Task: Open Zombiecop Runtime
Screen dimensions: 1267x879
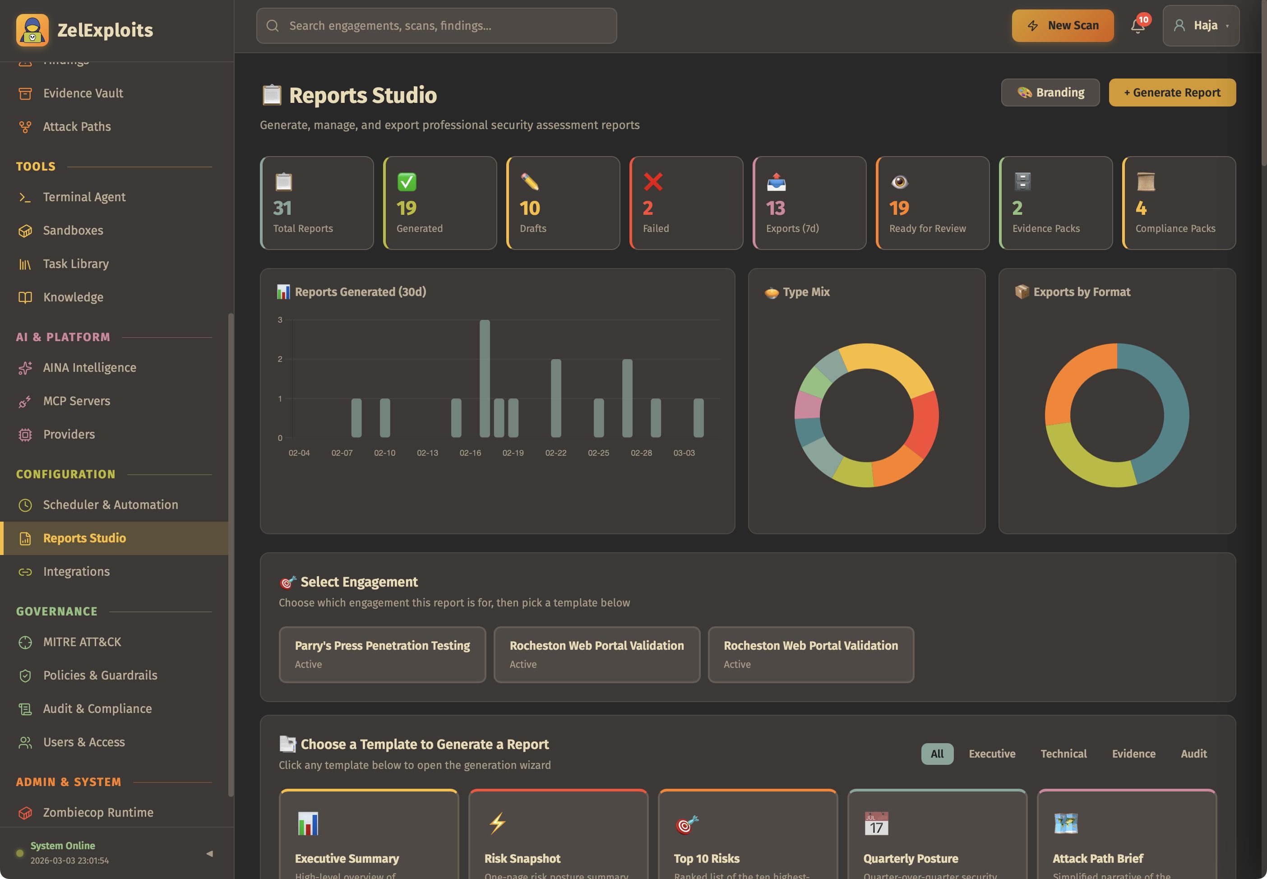Action: coord(98,812)
